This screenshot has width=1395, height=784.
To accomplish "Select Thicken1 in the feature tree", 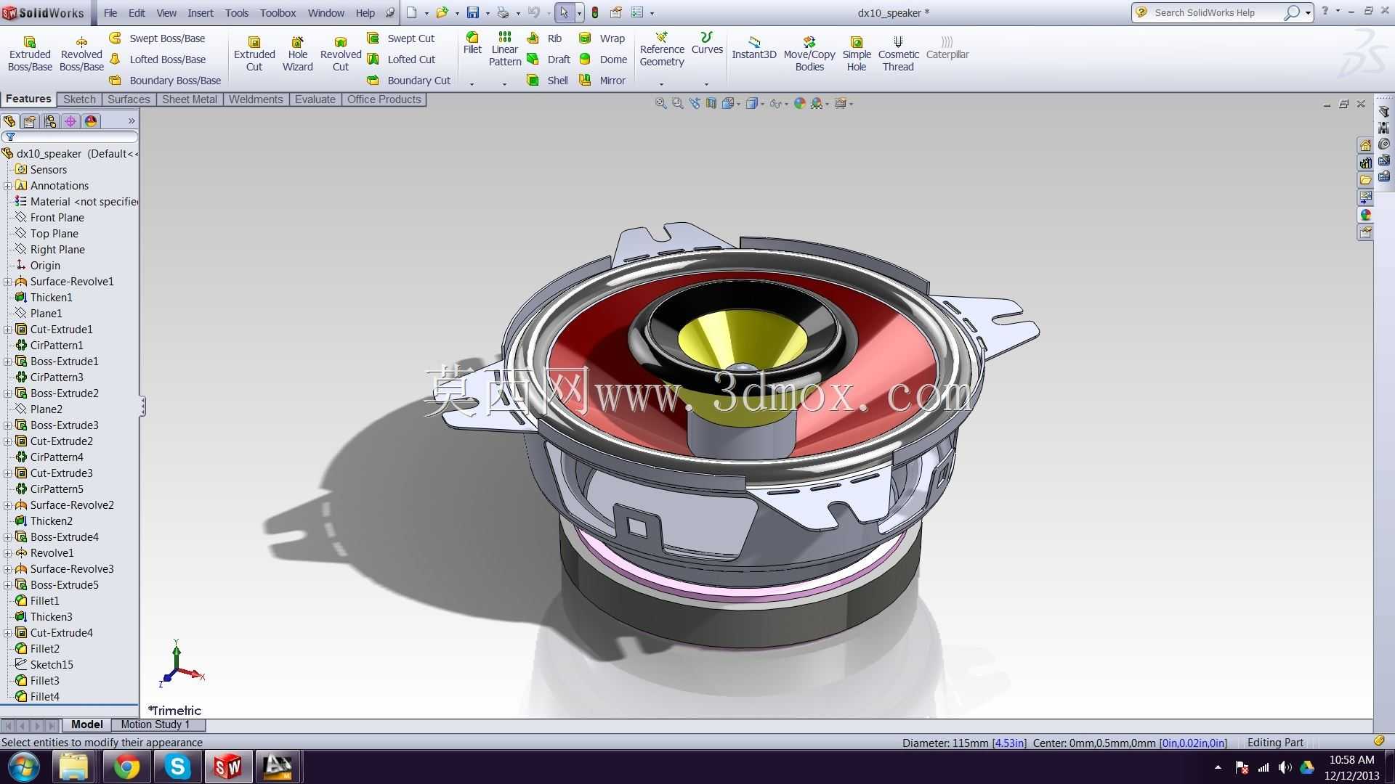I will pyautogui.click(x=44, y=298).
